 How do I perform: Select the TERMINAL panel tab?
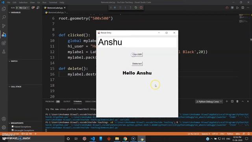point(78,102)
